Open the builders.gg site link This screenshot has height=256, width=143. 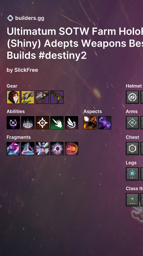point(29,18)
